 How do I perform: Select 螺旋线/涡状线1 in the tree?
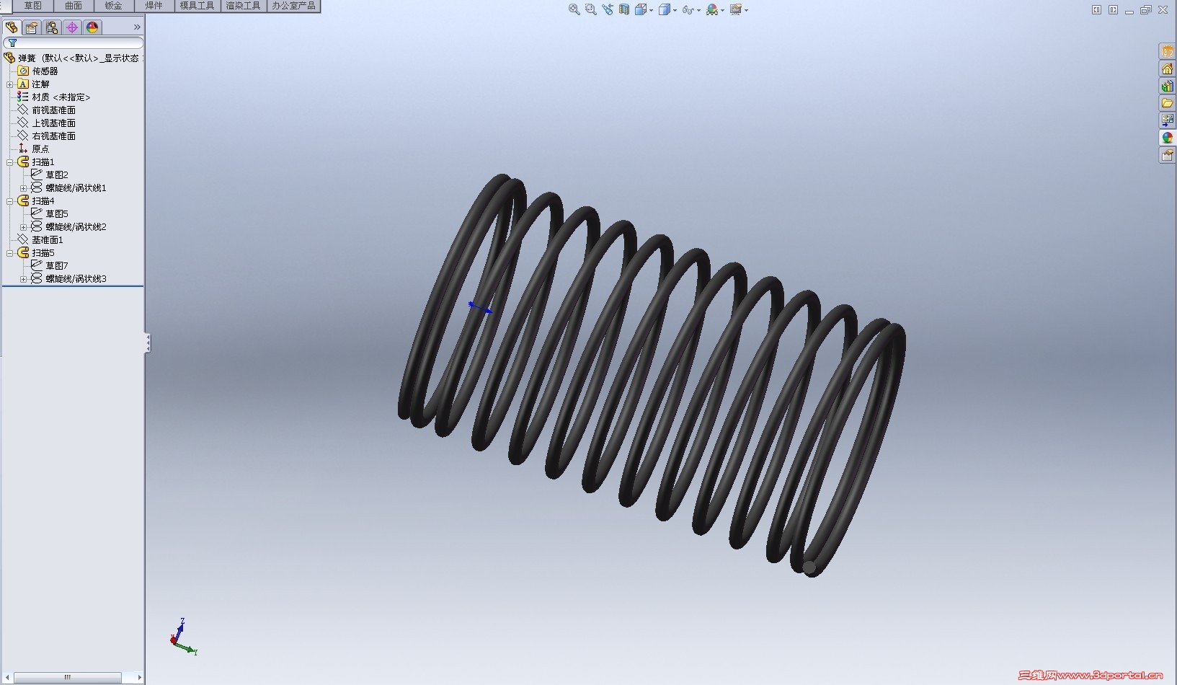pos(76,187)
